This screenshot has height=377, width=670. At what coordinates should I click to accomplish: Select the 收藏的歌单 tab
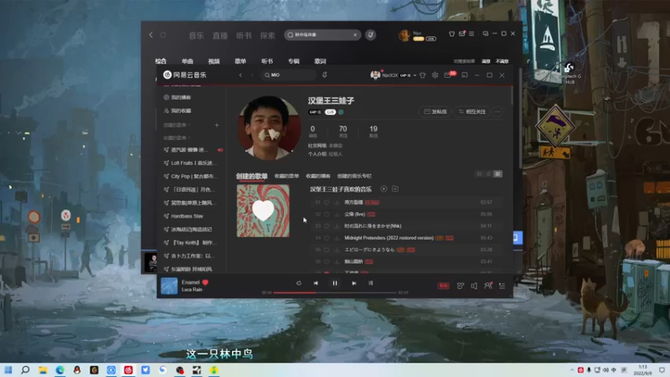(x=286, y=176)
